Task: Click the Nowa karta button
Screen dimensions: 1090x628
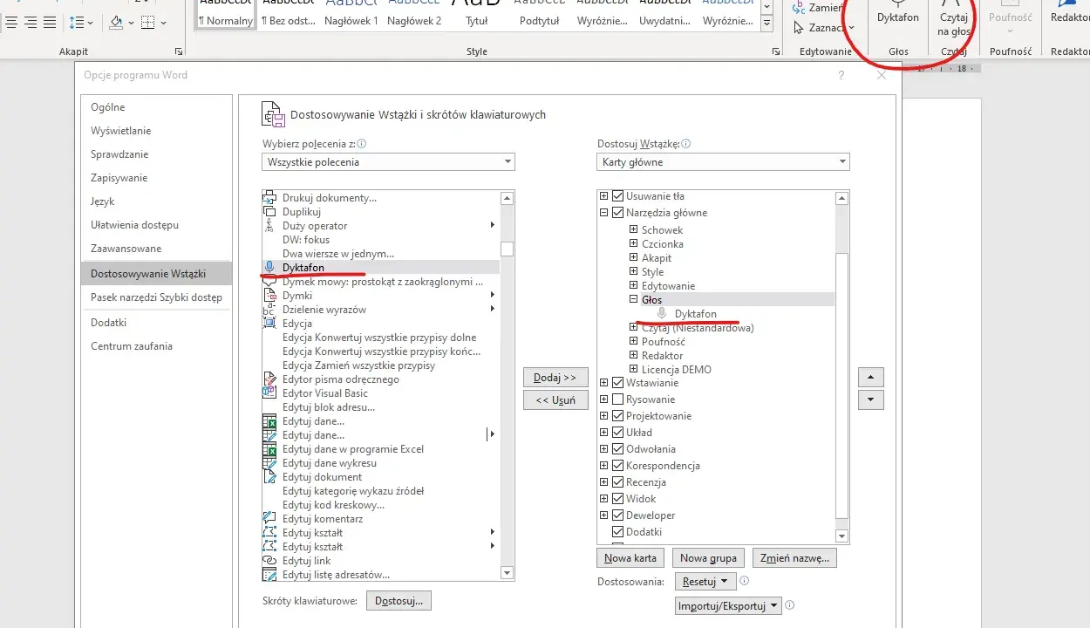Action: click(x=630, y=558)
